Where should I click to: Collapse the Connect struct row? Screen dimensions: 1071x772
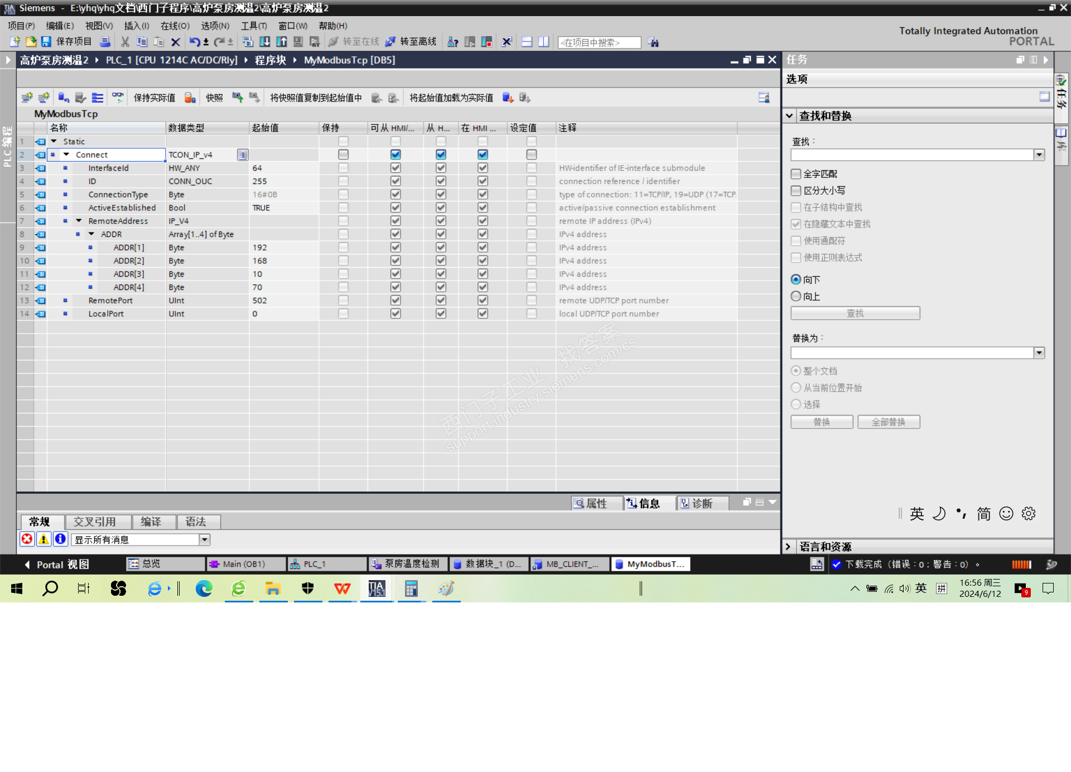[66, 155]
